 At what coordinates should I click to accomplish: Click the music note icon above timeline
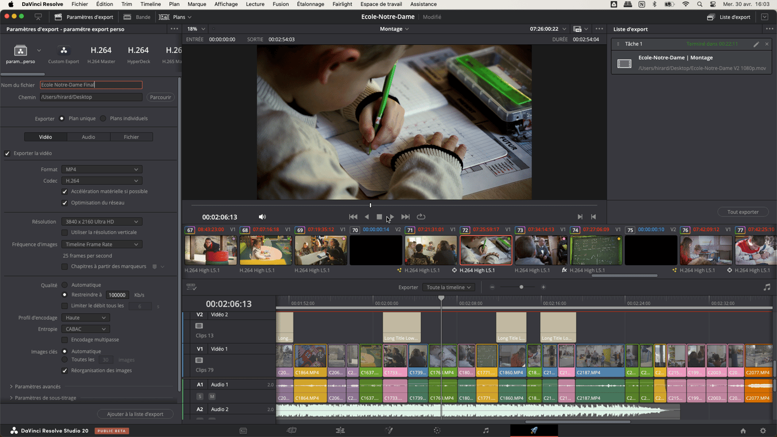click(x=767, y=287)
